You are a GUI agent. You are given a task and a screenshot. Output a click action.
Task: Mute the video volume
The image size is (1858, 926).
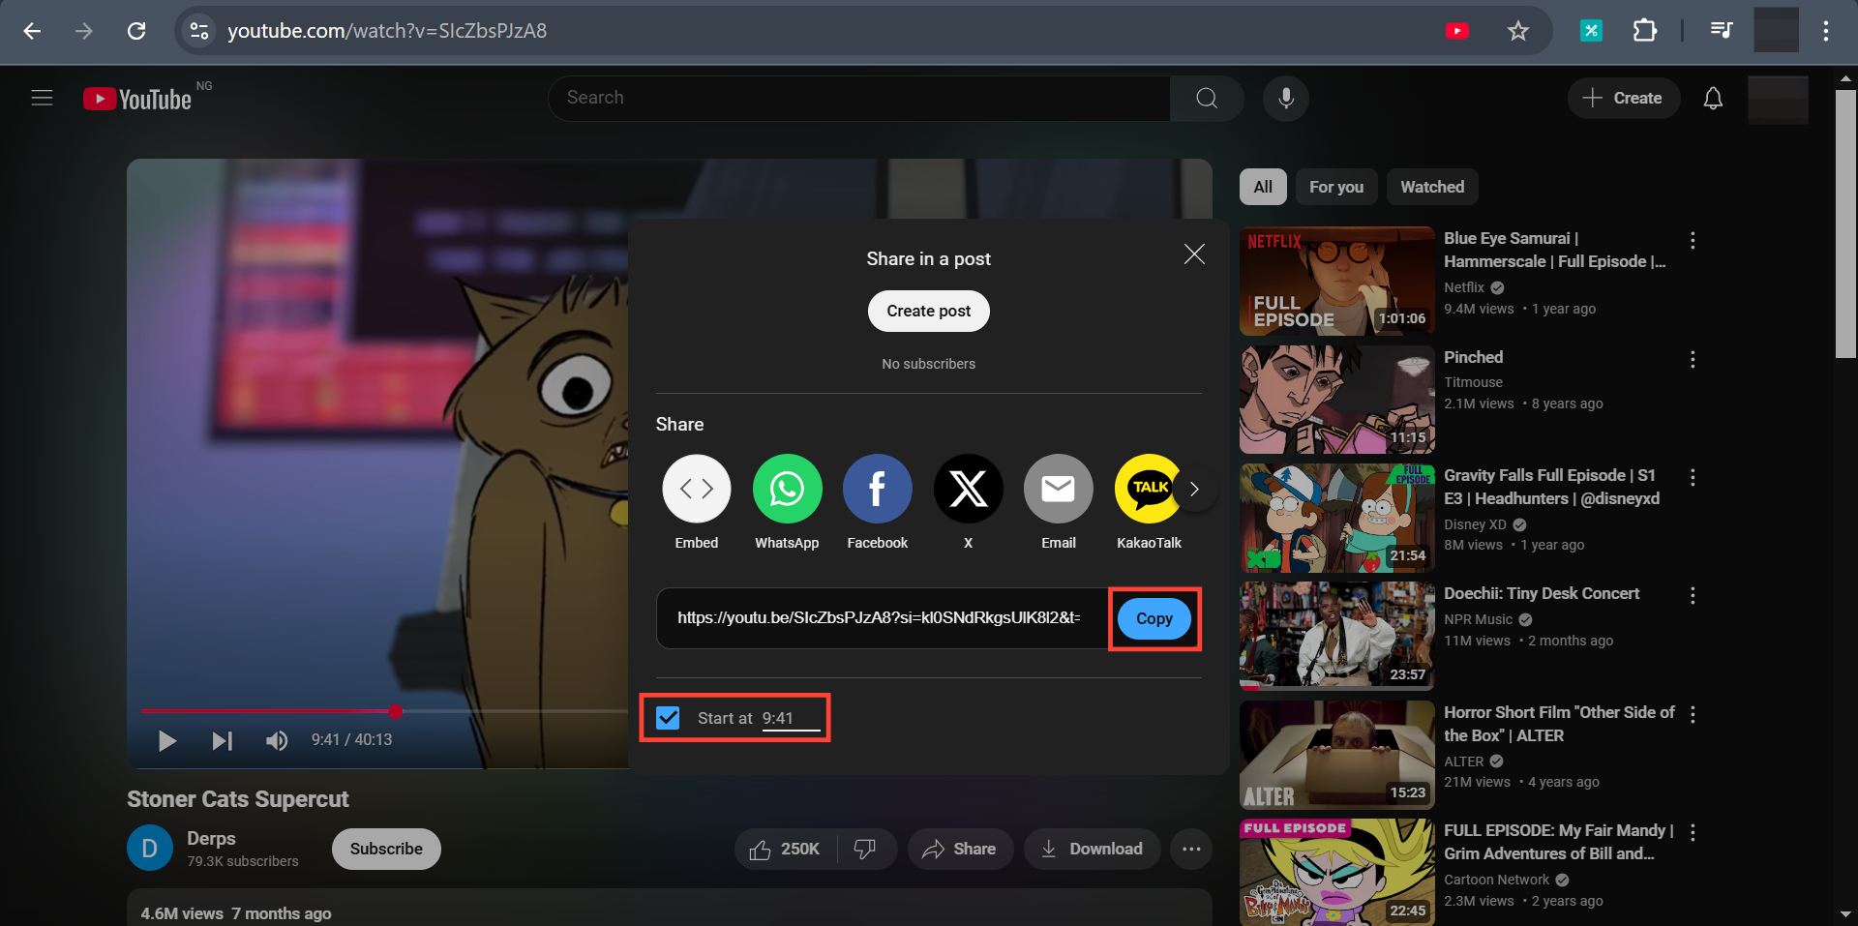(x=277, y=741)
